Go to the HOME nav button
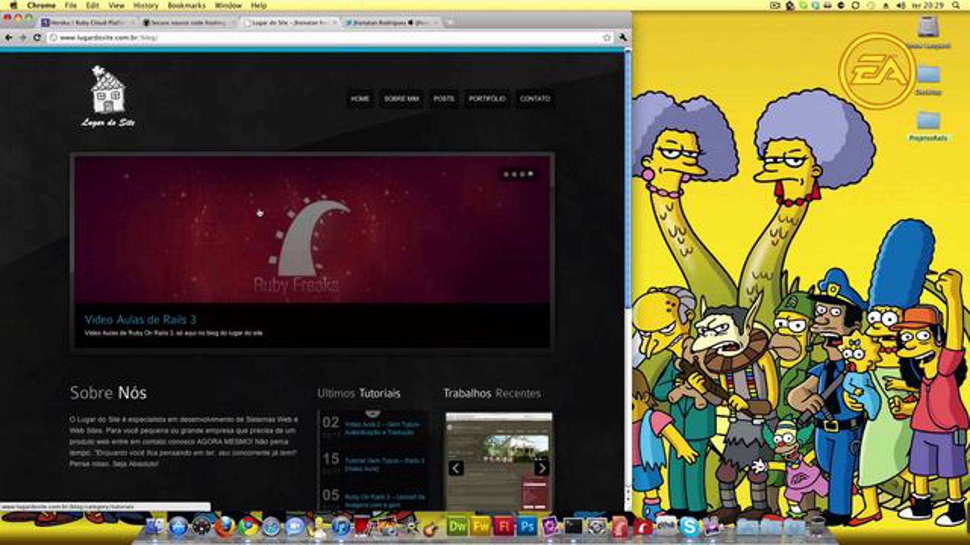970x545 pixels. [360, 99]
